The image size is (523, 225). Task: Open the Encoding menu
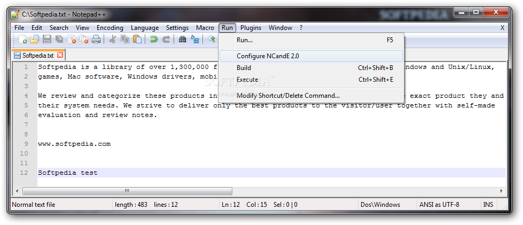tap(110, 28)
